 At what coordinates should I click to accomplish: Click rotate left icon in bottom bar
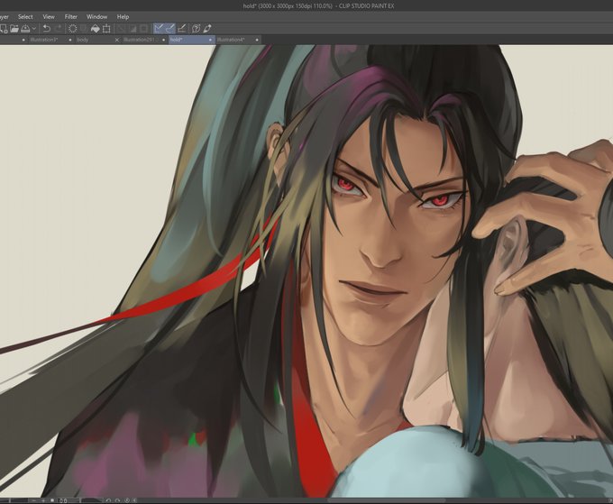[x=108, y=500]
